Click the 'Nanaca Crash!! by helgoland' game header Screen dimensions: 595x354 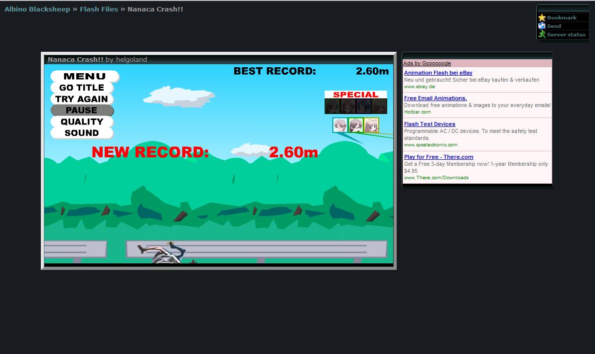[x=97, y=60]
